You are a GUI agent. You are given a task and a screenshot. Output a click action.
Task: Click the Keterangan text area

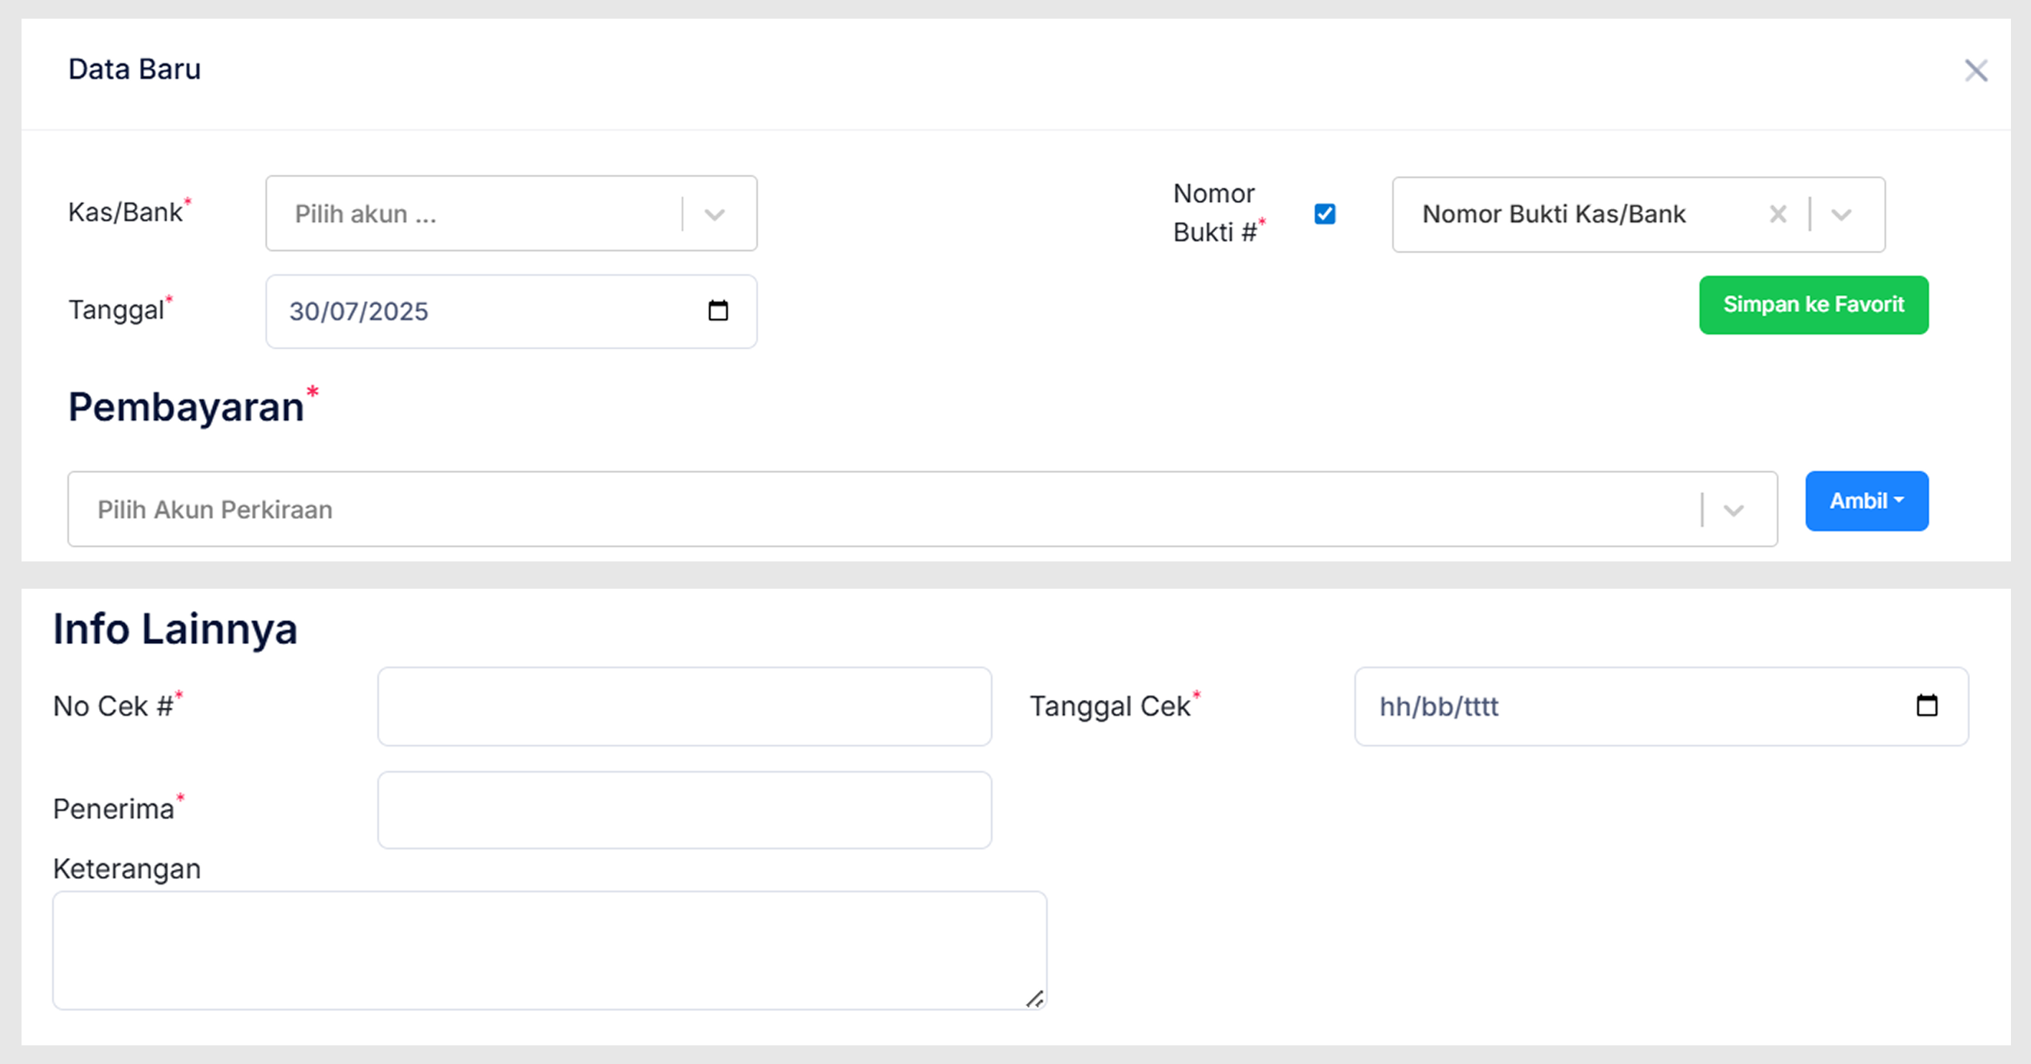(549, 950)
